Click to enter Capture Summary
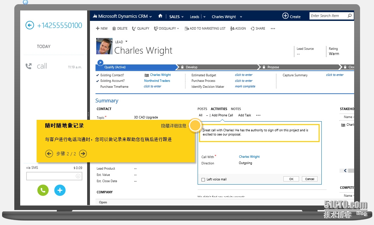The width and height of the screenshot is (374, 225). pos(335,75)
